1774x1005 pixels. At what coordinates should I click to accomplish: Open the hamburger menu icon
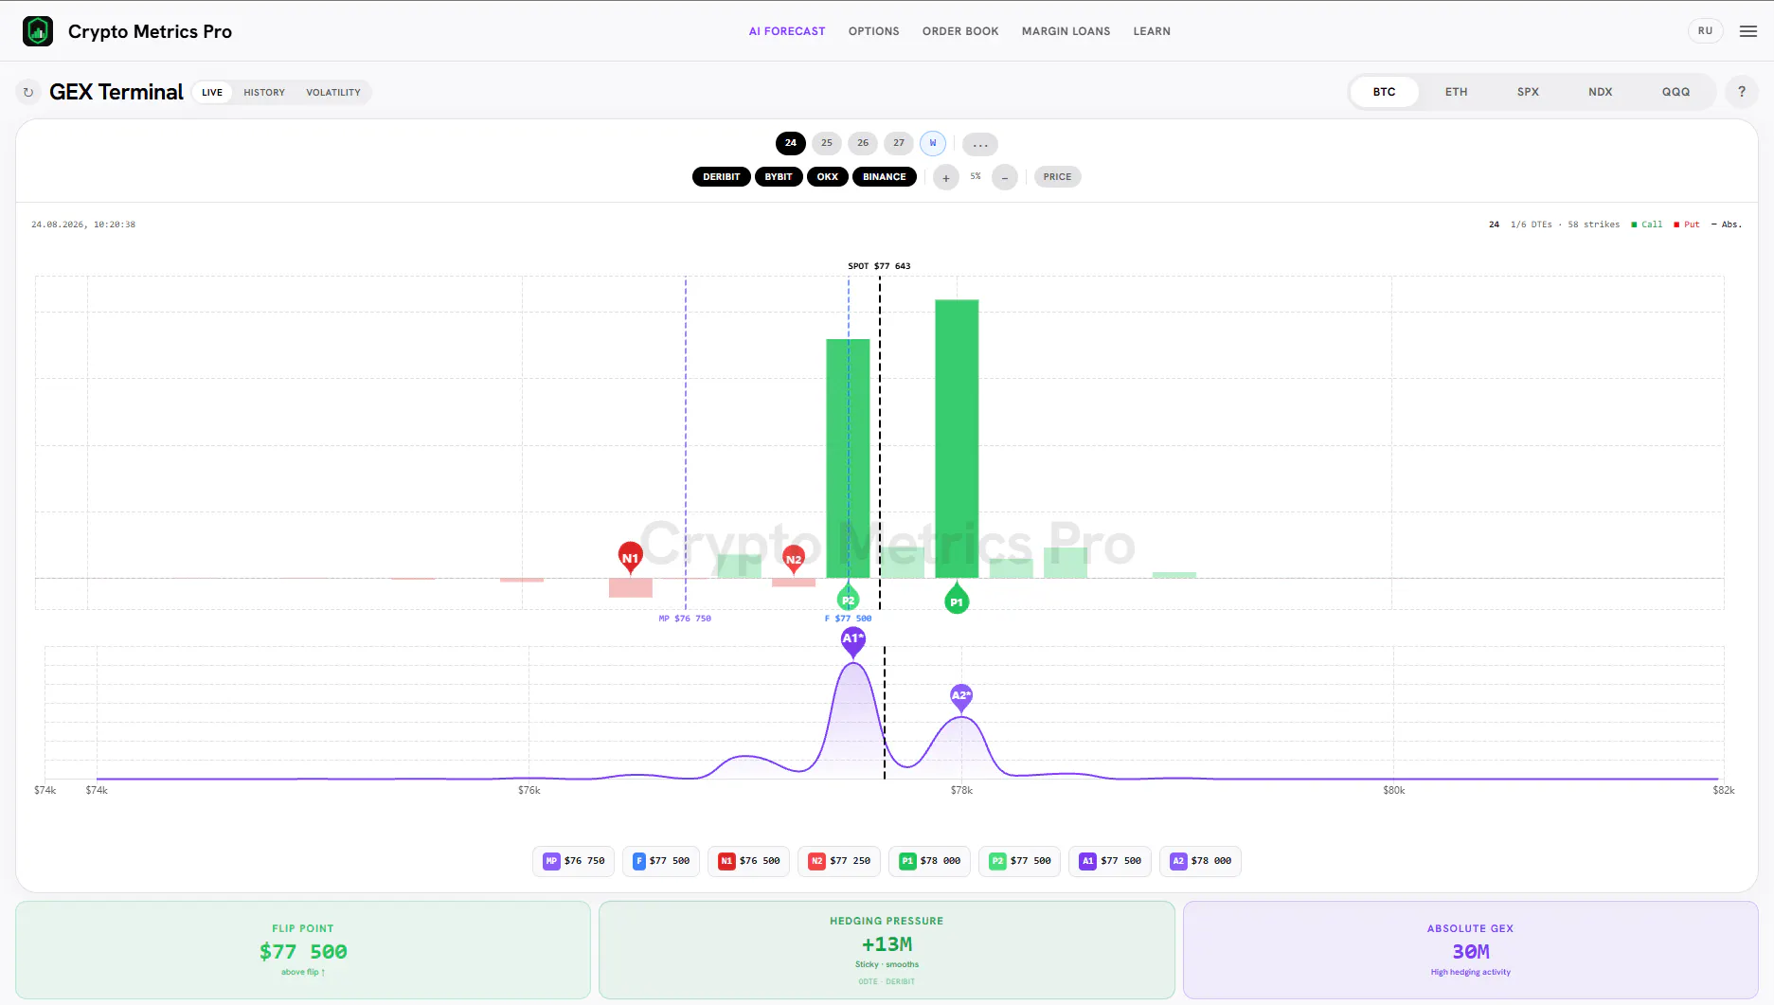click(x=1748, y=31)
